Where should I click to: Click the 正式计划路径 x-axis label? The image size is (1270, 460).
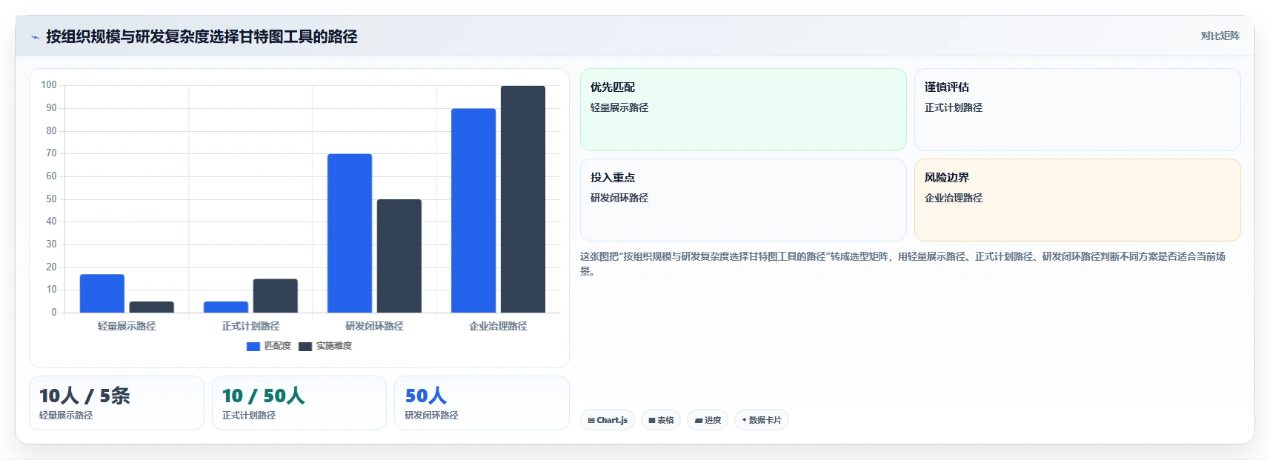coord(250,326)
